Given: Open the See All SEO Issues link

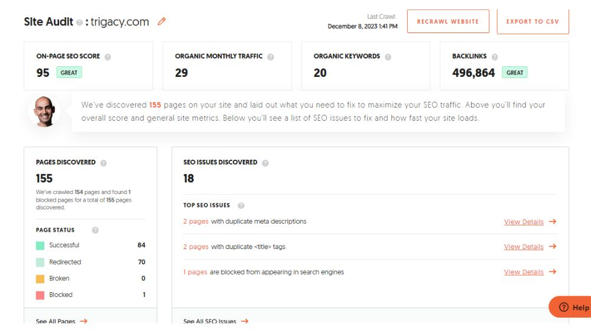Looking at the screenshot, I should coord(215,321).
